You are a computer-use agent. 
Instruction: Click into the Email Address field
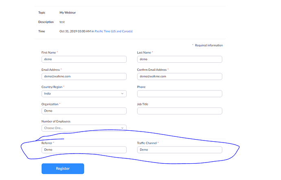click(x=84, y=77)
